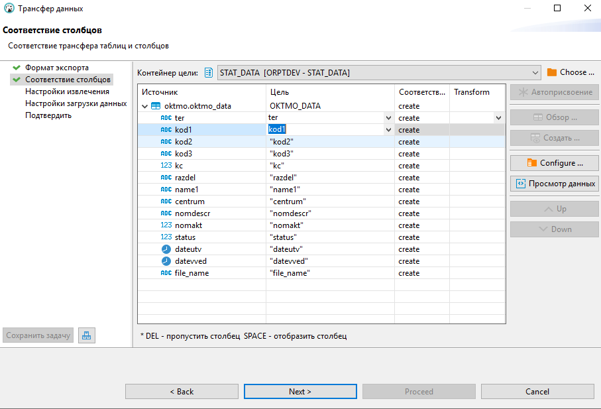Click the ABC string icon beside ter
Image resolution: width=601 pixels, height=409 pixels.
(166, 118)
